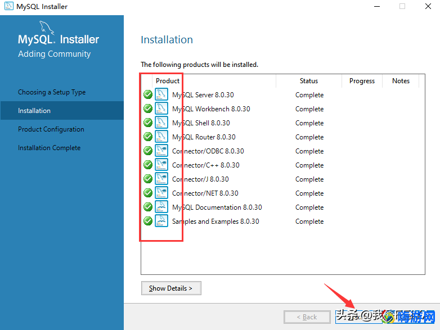Click the Connector/ODBC 8.0.30 product icon
Image resolution: width=440 pixels, height=330 pixels.
point(161,151)
